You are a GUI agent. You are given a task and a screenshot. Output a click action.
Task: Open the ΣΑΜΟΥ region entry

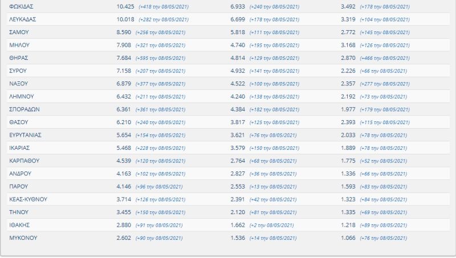(x=19, y=32)
